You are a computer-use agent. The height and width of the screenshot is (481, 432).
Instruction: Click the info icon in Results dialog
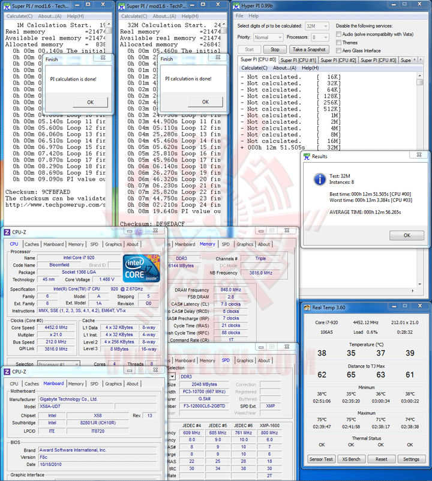[x=319, y=179]
